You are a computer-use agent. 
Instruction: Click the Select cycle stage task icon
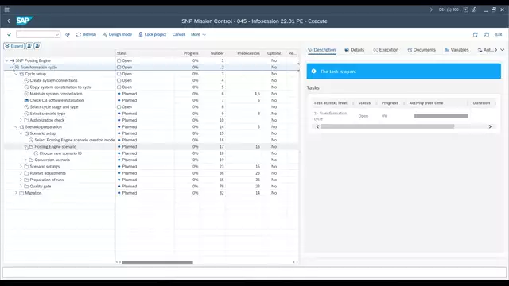tap(26, 107)
